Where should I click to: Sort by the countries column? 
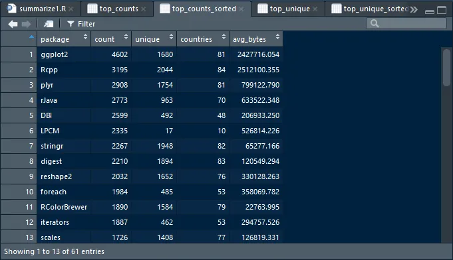(x=203, y=39)
